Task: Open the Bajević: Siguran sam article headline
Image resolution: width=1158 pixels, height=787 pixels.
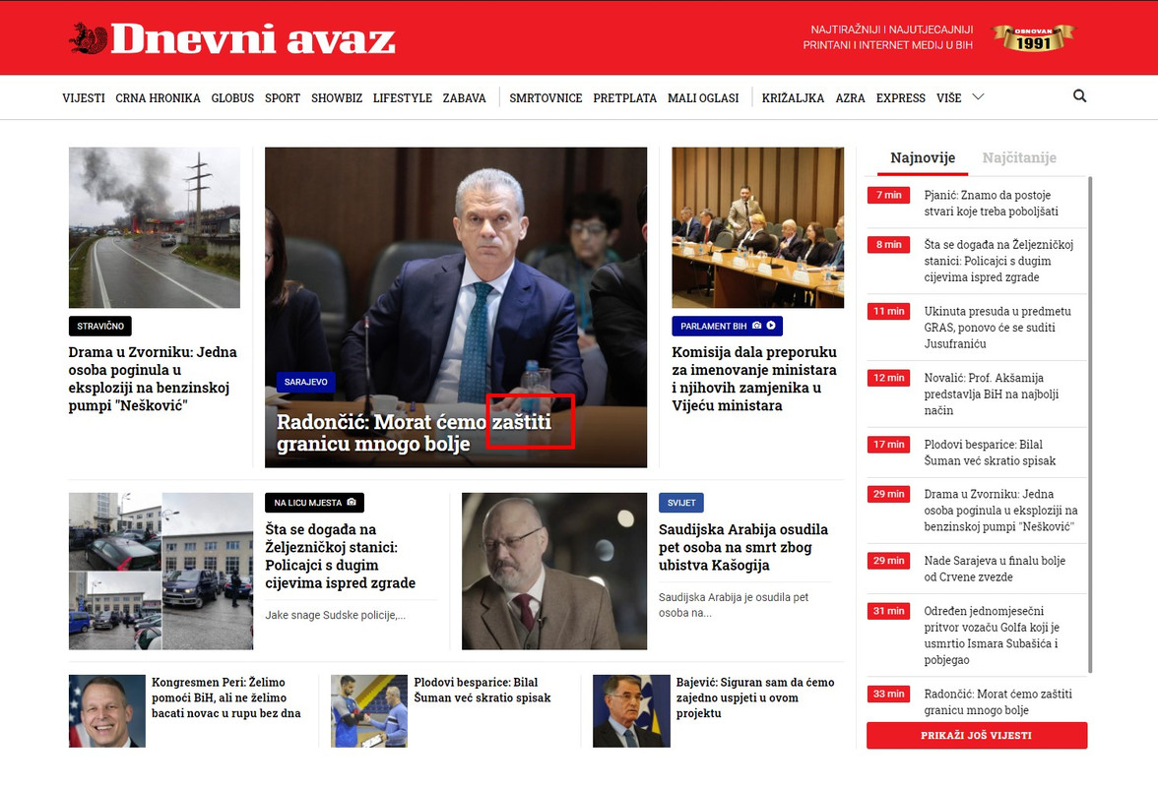Action: click(754, 697)
